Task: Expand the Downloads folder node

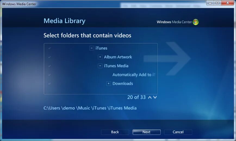Action: pyautogui.click(x=108, y=83)
